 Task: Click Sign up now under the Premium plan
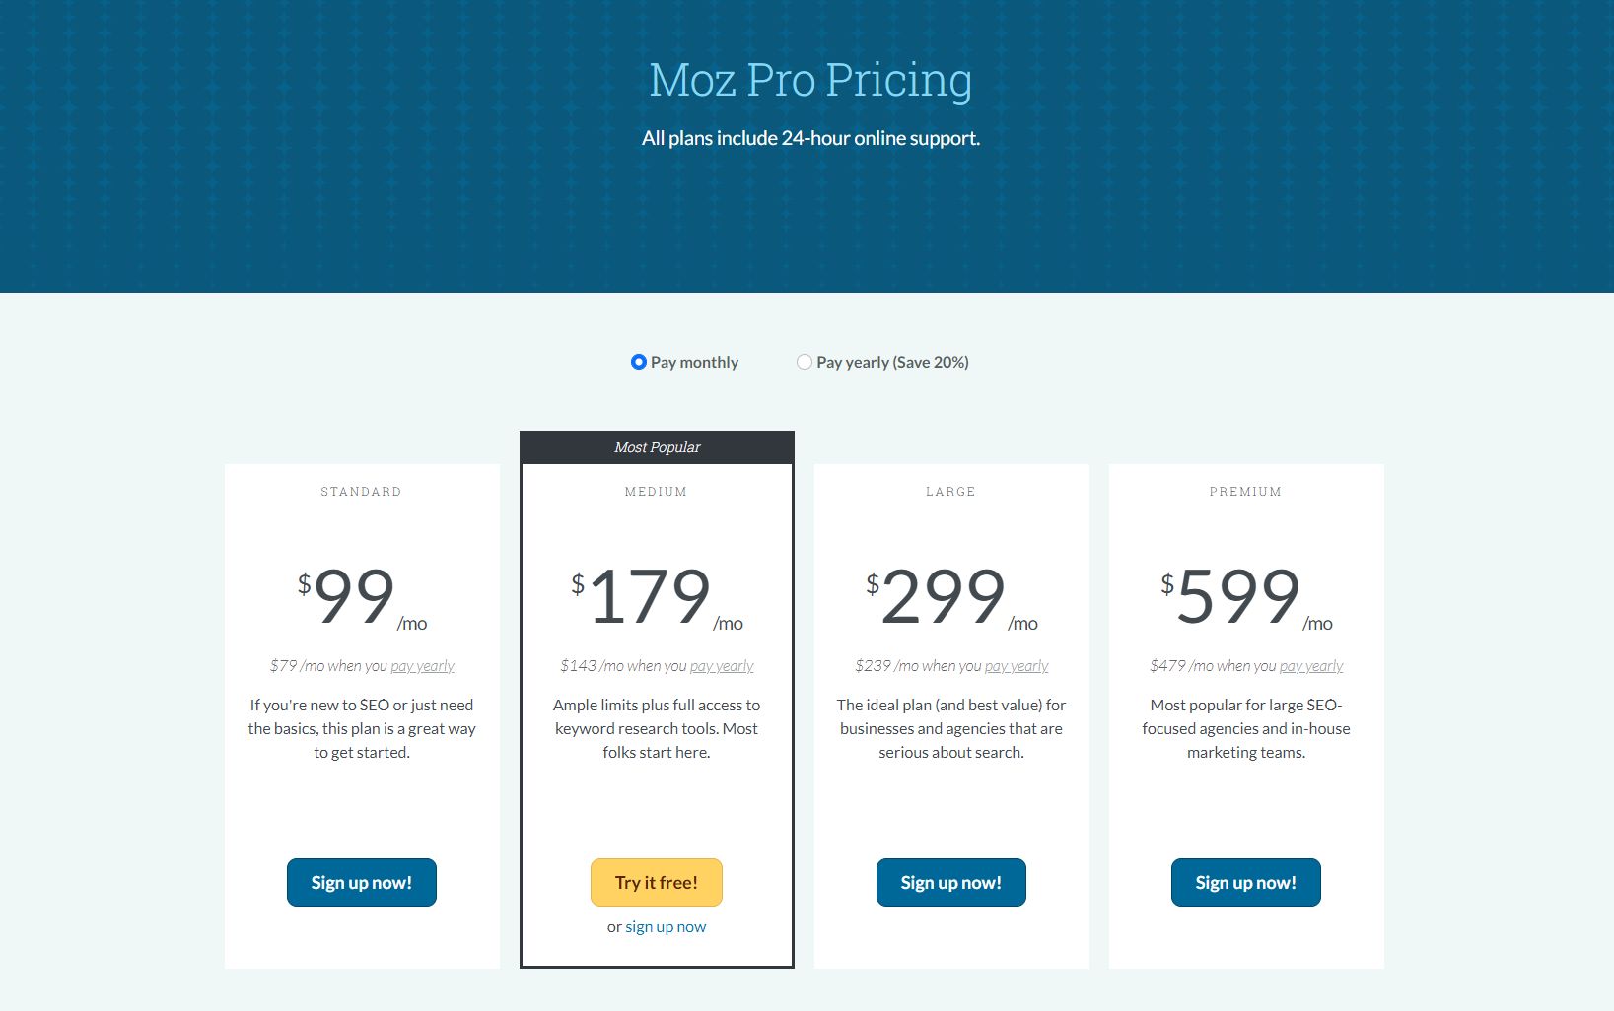coord(1244,882)
